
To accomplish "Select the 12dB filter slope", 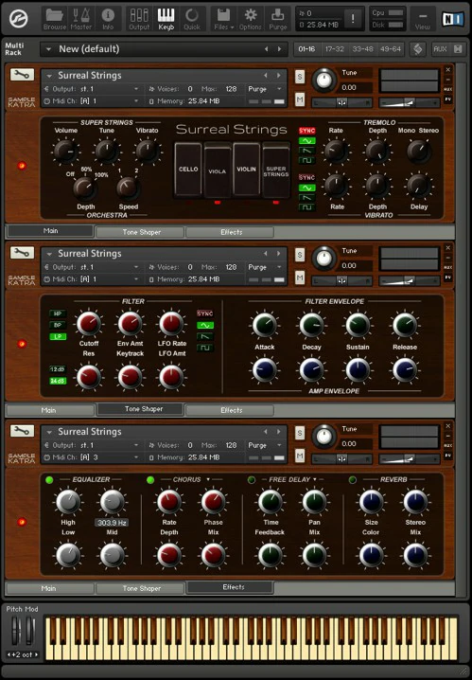I will point(58,369).
